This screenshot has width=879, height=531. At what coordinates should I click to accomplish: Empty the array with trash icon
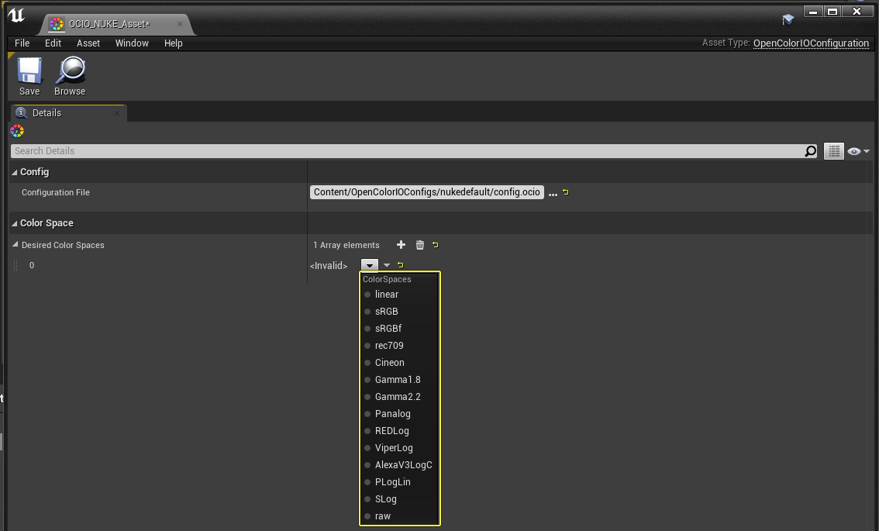[420, 244]
